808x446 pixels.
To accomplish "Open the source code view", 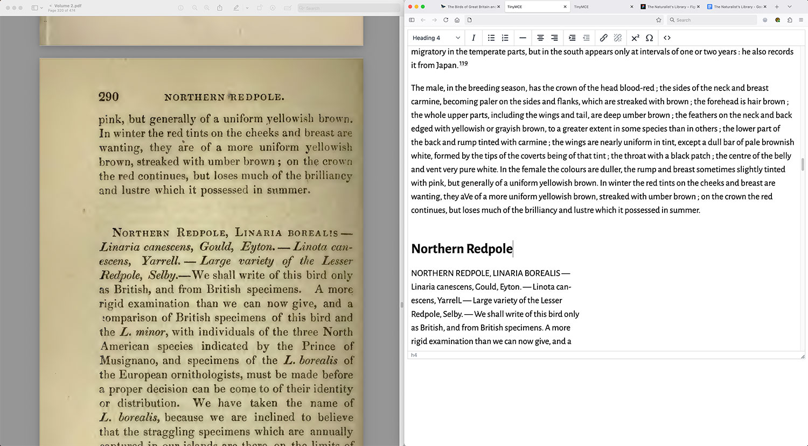I will 667,38.
